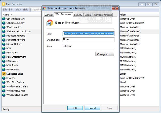Click the globe icon beside GobiernoUSA.gov
Image resolution: width=161 pixels, height=113 pixels.
click(4, 23)
